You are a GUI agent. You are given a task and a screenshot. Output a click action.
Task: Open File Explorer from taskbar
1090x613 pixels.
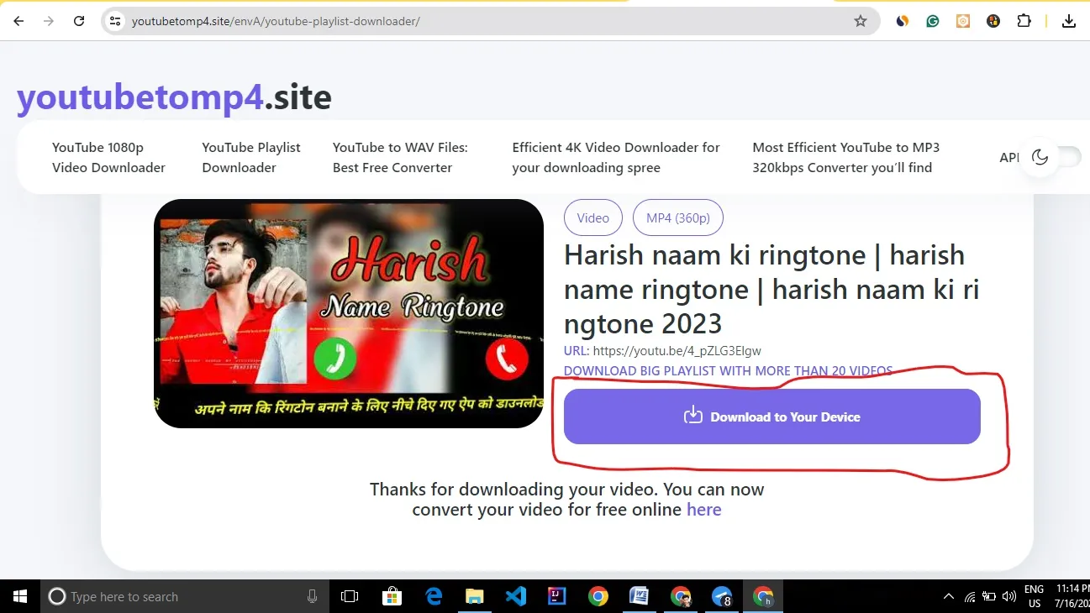tap(475, 596)
